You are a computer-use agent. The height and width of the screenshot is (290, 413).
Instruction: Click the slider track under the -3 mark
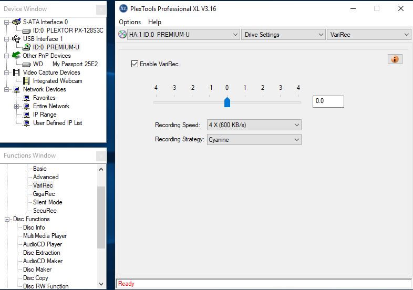[x=174, y=102]
